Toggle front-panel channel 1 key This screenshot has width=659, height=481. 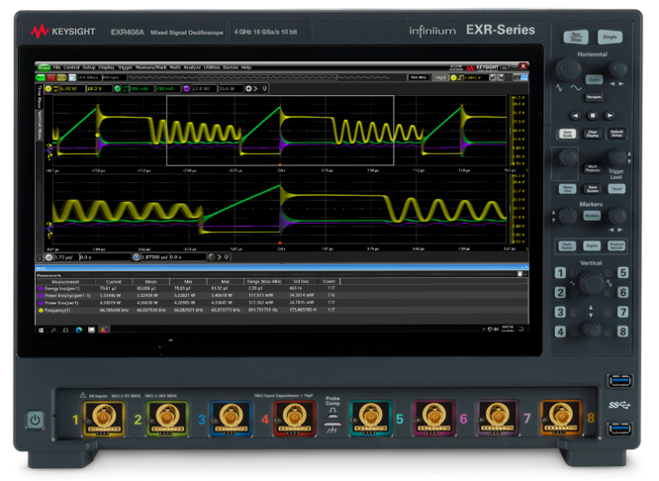(x=560, y=273)
